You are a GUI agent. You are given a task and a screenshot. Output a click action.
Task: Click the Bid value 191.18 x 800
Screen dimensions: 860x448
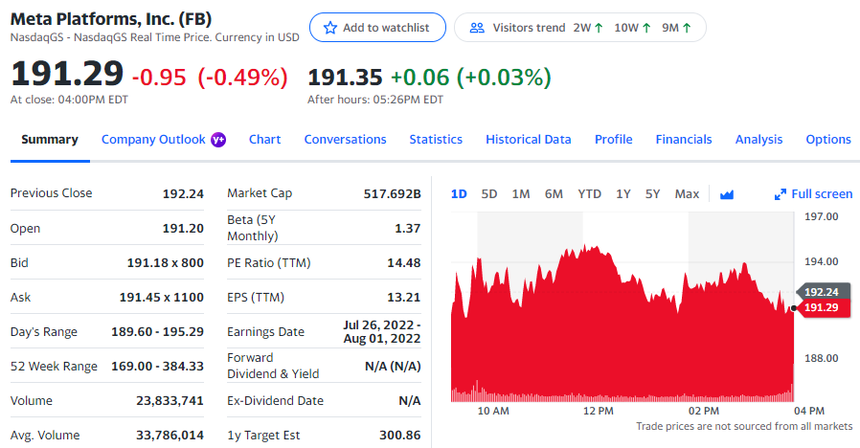tap(166, 263)
